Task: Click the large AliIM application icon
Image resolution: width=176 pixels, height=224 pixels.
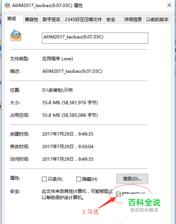Action: pyautogui.click(x=16, y=36)
